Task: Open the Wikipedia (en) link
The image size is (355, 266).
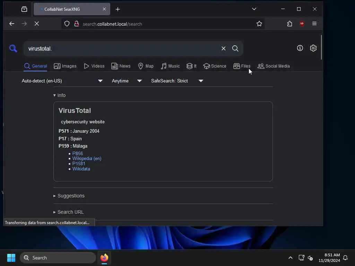Action: point(87,158)
